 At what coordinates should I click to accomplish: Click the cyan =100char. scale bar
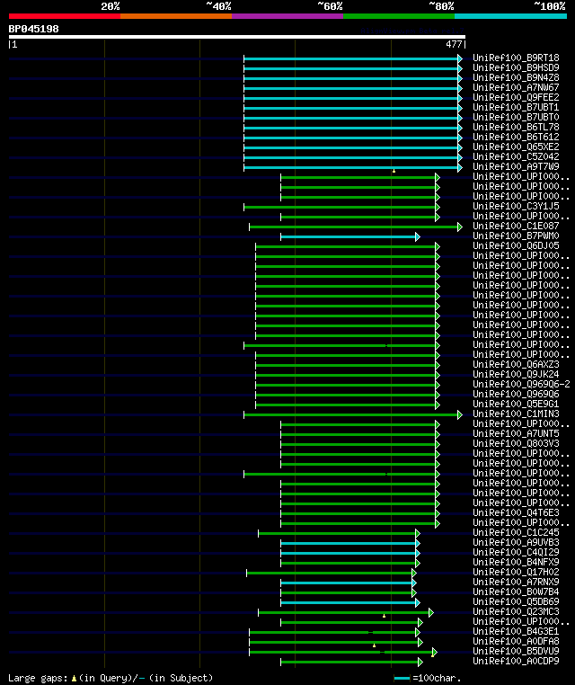[x=402, y=679]
